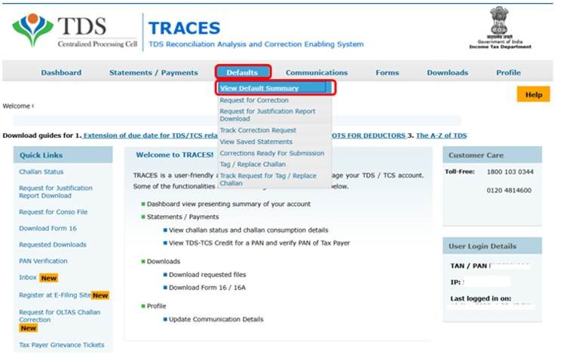Select View Default Summary option

coord(259,88)
